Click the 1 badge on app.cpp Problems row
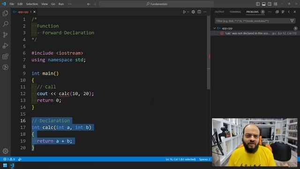Image resolution: width=300 pixels, height=169 pixels. tap(295, 28)
